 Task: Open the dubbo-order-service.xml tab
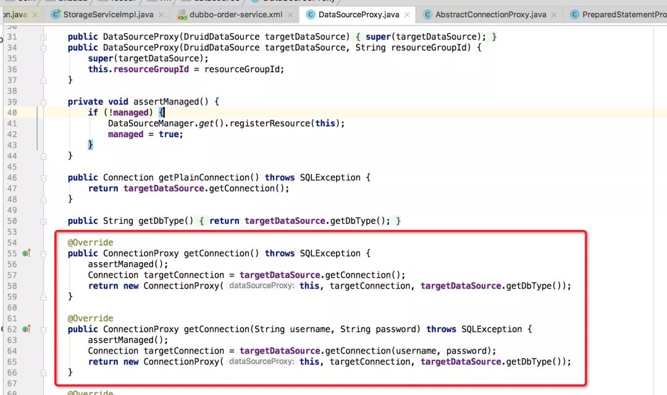(x=236, y=14)
